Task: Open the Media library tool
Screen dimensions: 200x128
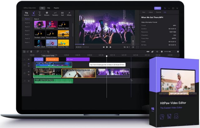Action: click(26, 13)
